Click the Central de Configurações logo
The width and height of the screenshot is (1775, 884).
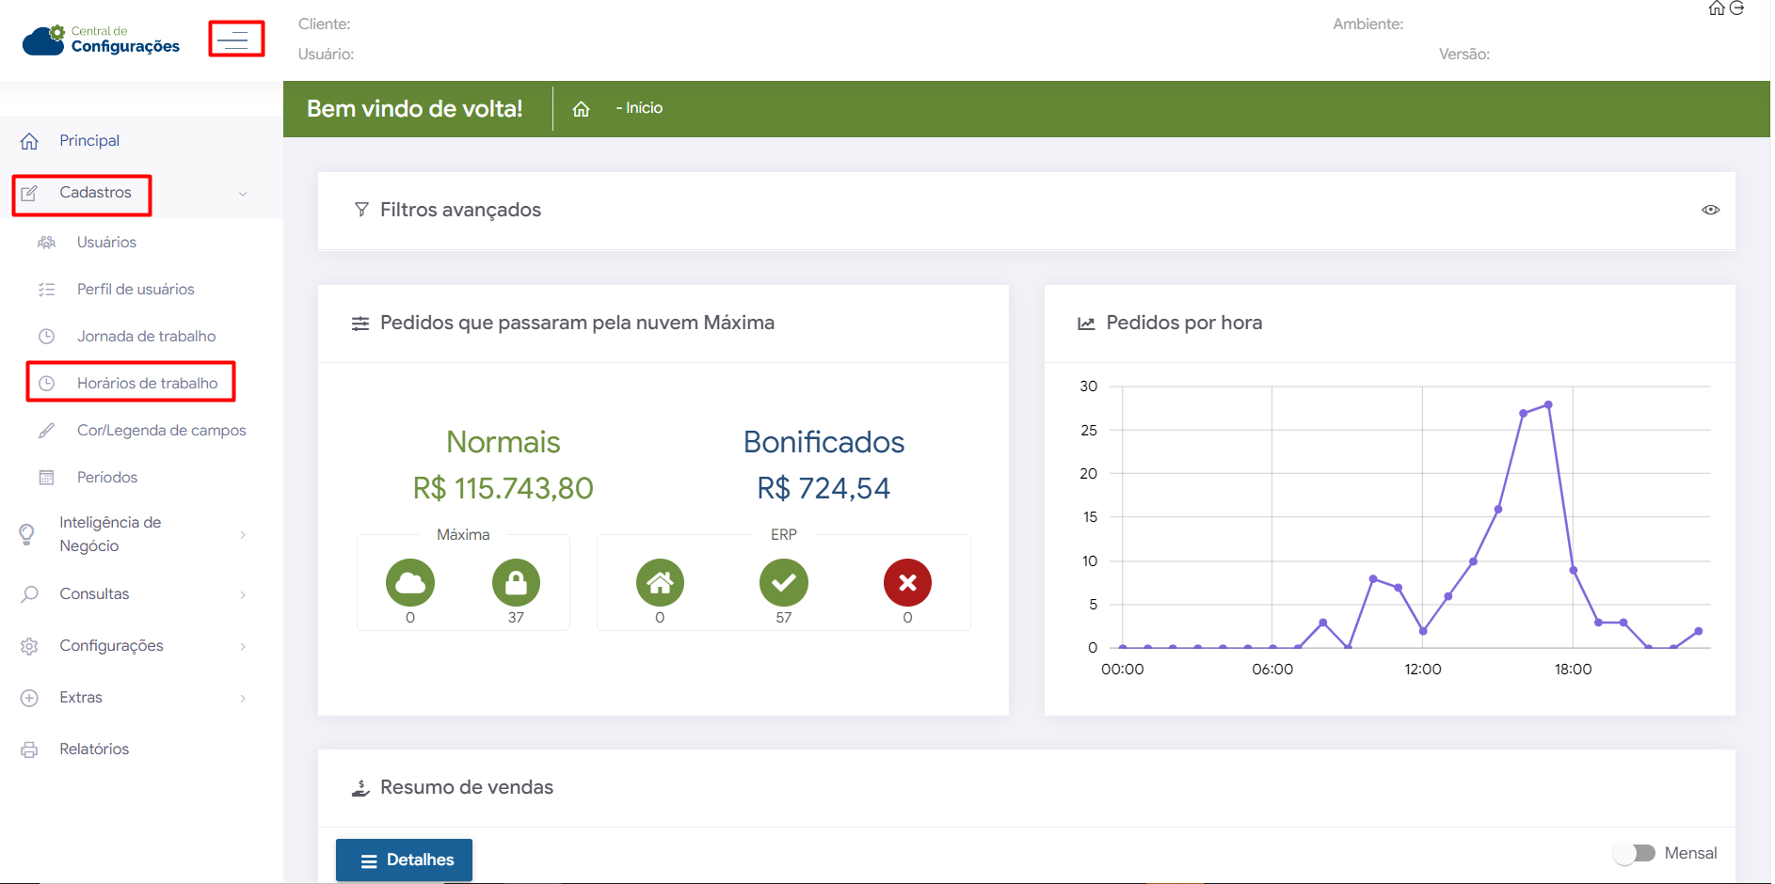(x=101, y=40)
